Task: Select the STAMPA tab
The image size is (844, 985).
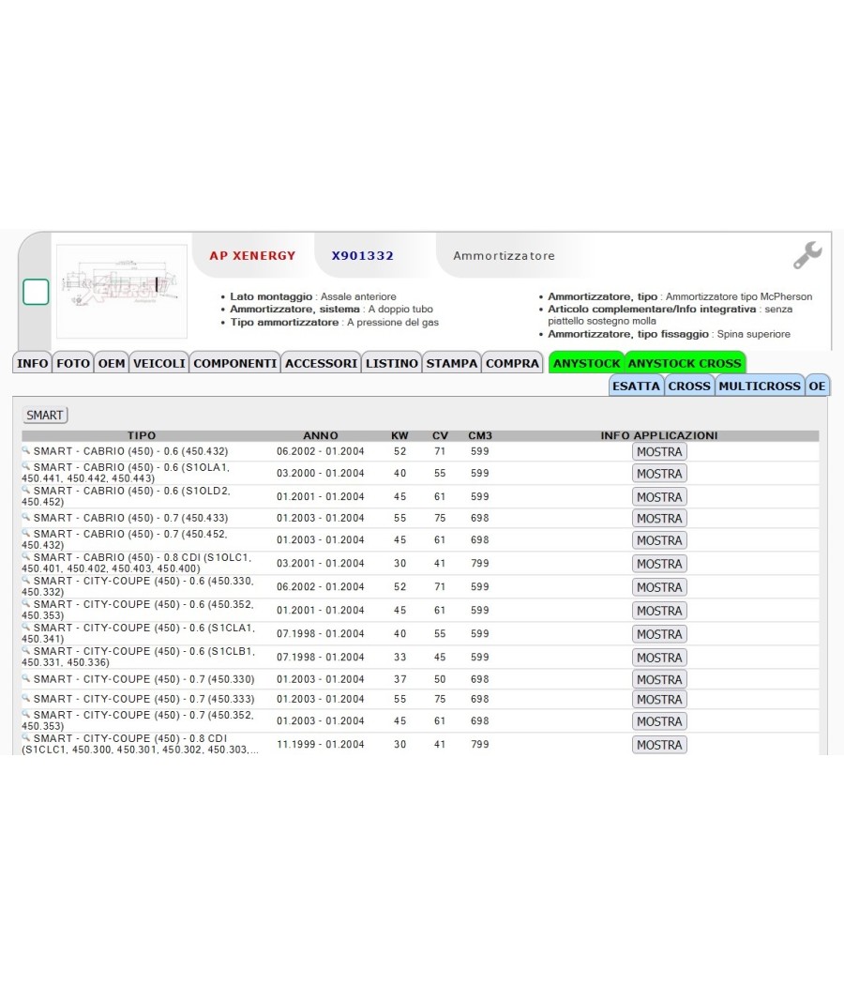Action: pos(451,363)
